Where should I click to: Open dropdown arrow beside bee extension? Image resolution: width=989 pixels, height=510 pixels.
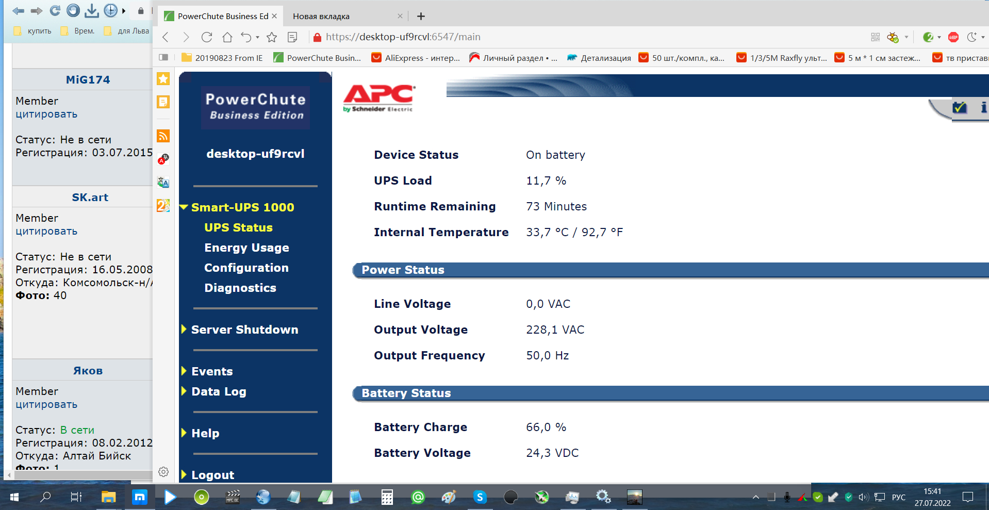[906, 37]
